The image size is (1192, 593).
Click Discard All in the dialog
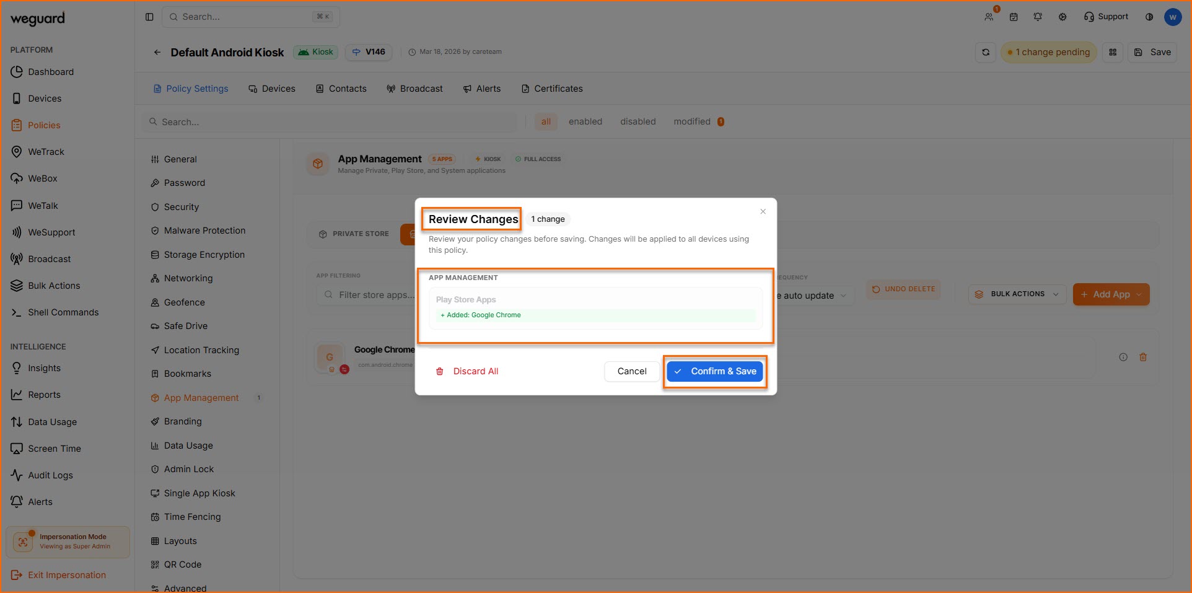[x=467, y=371]
